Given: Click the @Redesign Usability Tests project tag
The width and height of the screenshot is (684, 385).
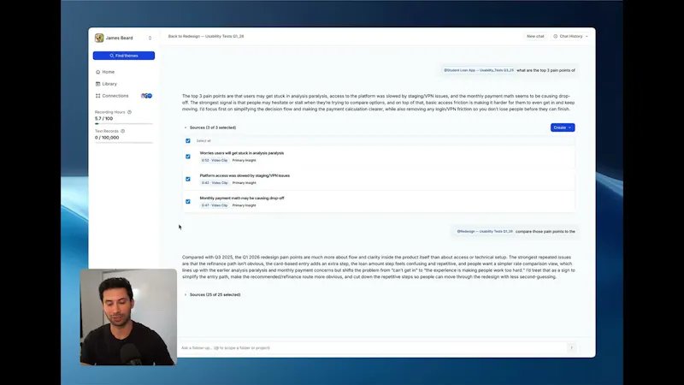Looking at the screenshot, I should coord(484,231).
